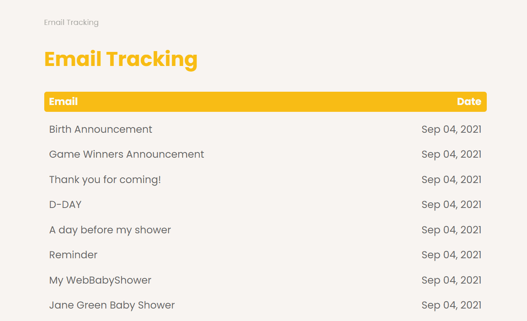
Task: Select the Thank you for coming! email
Action: (x=105, y=179)
